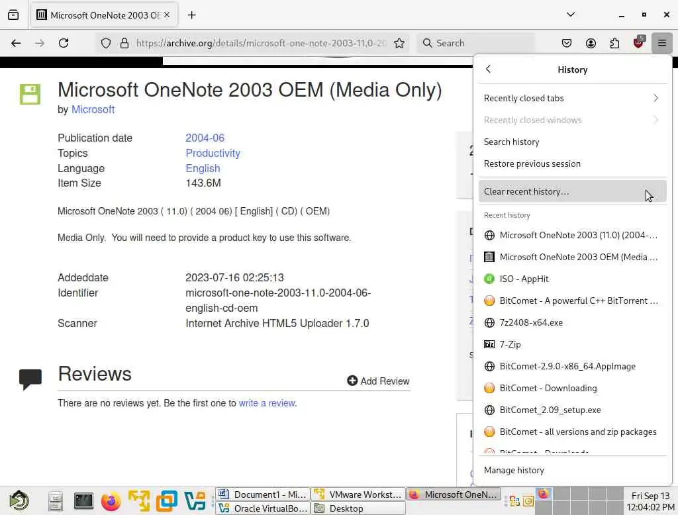Choose Restore previous session
Image resolution: width=678 pixels, height=515 pixels.
(573, 164)
